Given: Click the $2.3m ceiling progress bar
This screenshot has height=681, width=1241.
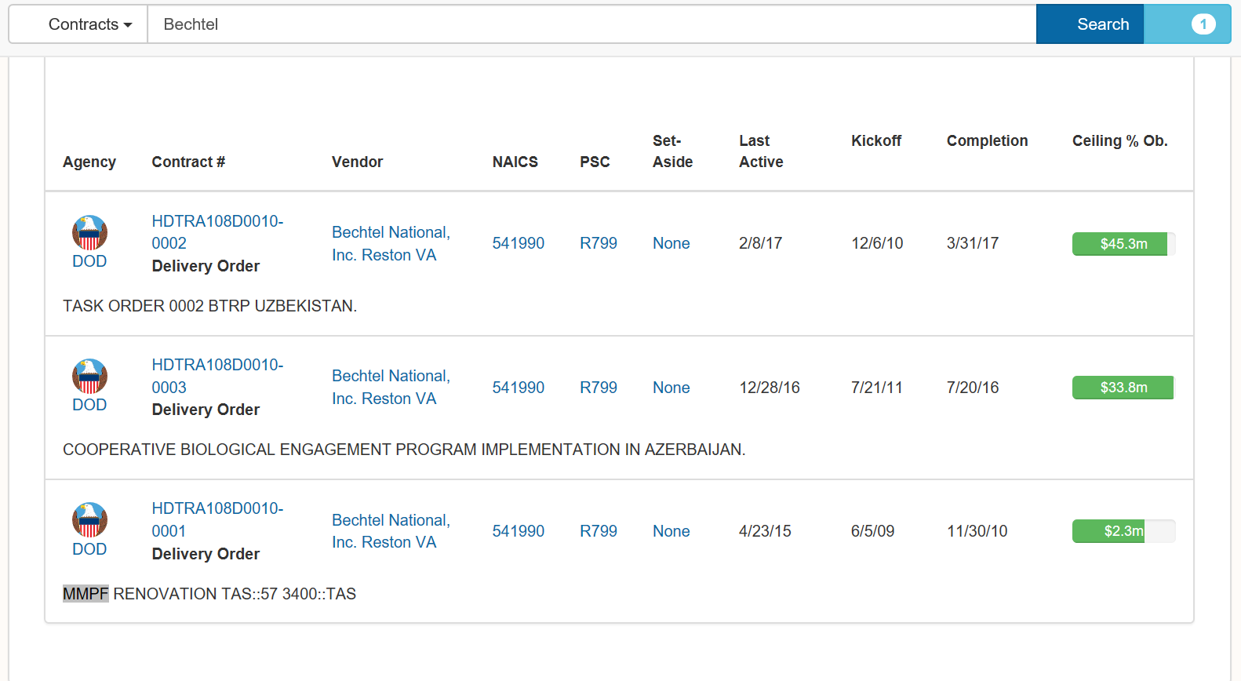Looking at the screenshot, I should [1123, 531].
